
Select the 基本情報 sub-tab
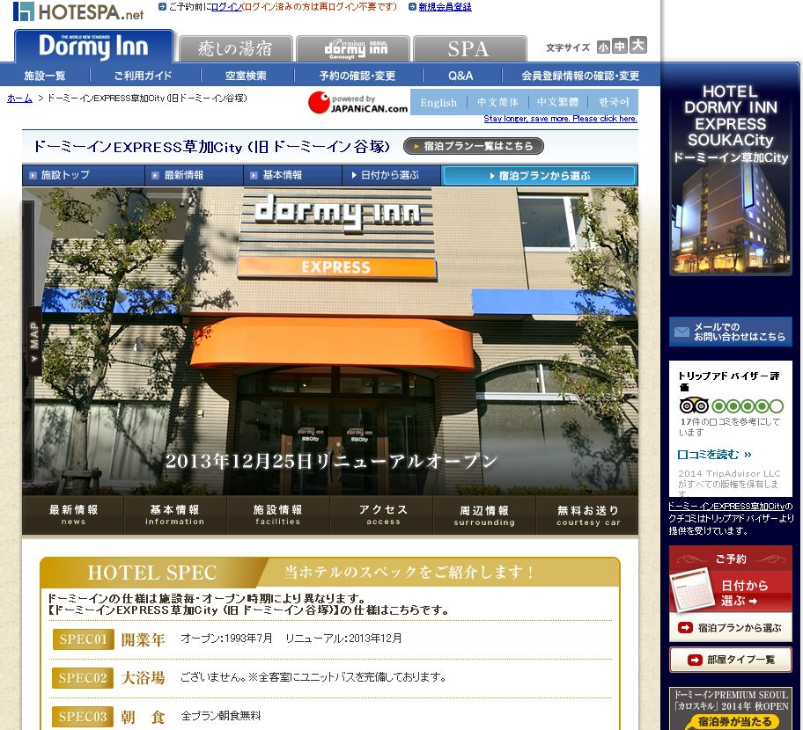point(292,175)
